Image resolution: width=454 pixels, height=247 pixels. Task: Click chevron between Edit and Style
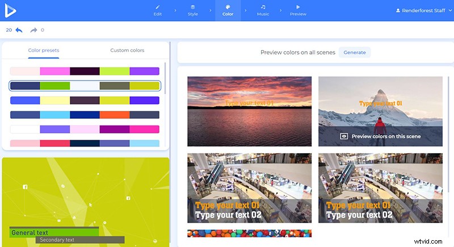(175, 10)
